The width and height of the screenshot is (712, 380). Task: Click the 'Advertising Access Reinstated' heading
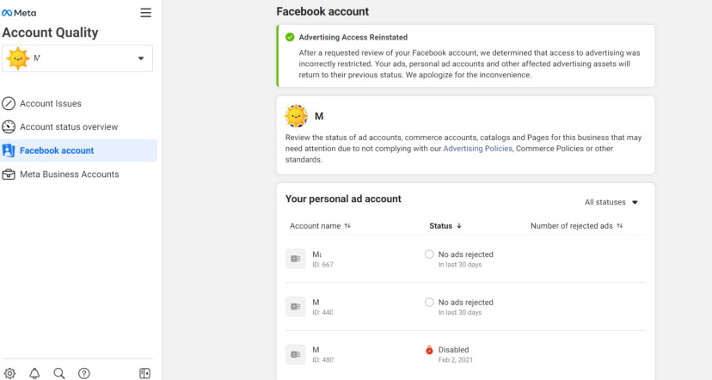click(x=353, y=37)
